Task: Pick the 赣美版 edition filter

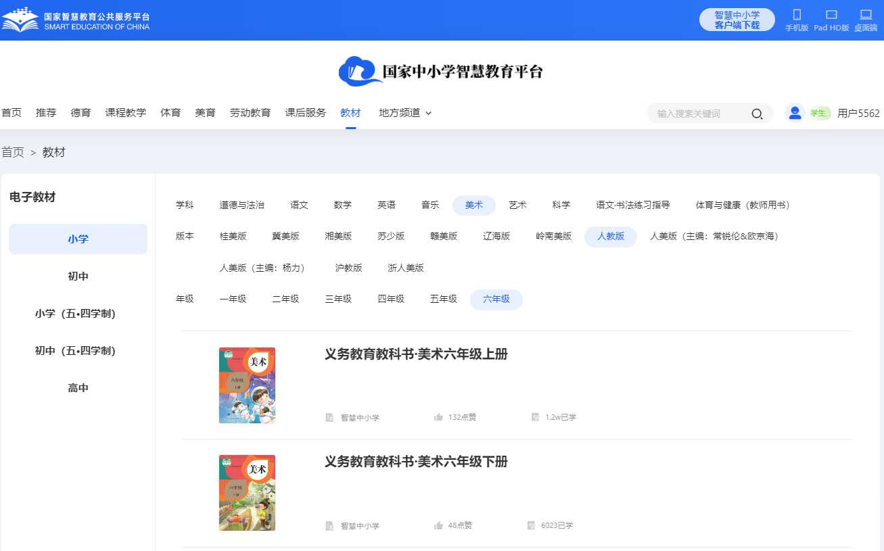Action: [444, 237]
